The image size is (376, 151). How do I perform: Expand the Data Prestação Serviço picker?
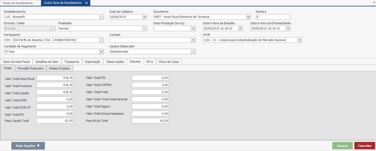point(193,28)
